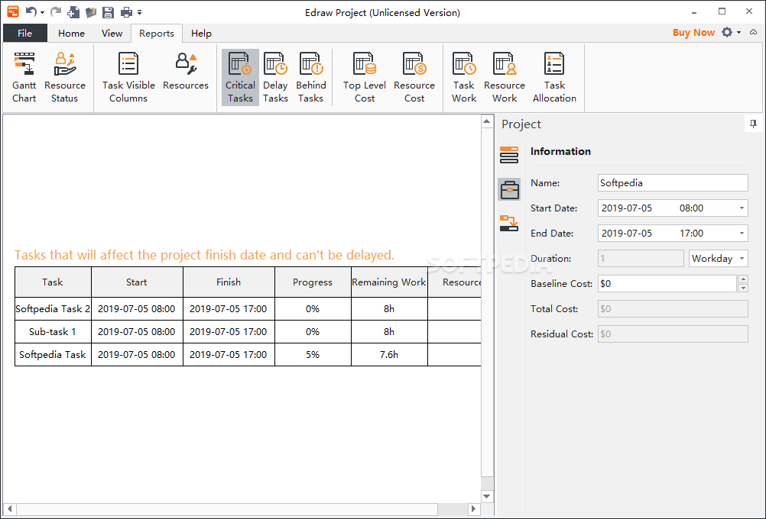Click the Remaining Work column header
Image resolution: width=766 pixels, height=519 pixels.
[x=389, y=282]
